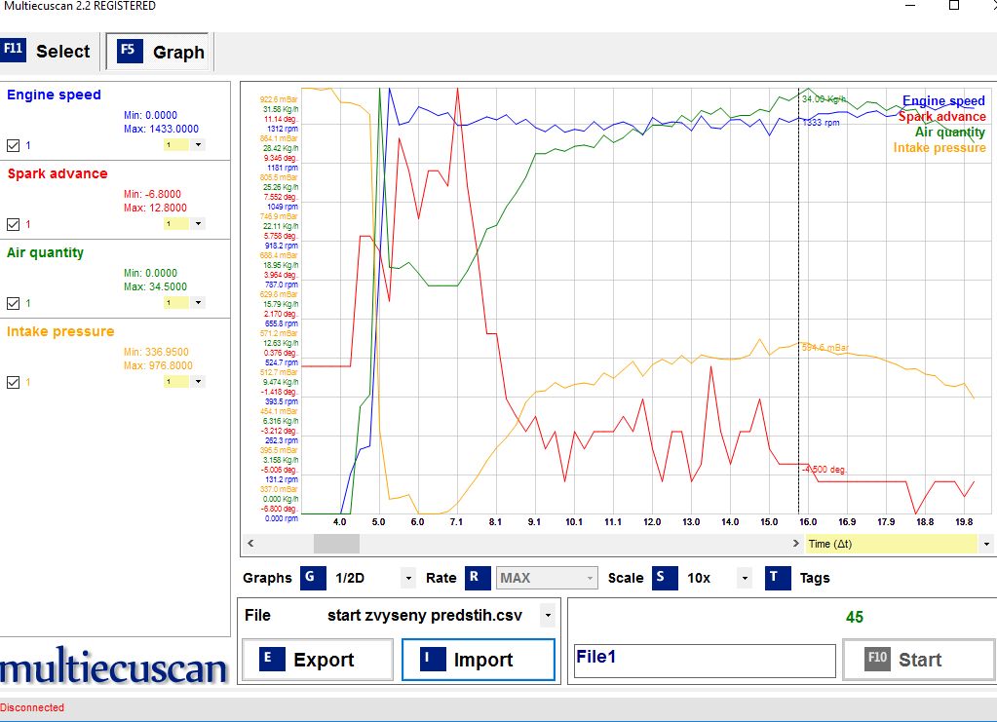Click the G shortcut icon for Graphs

point(312,577)
